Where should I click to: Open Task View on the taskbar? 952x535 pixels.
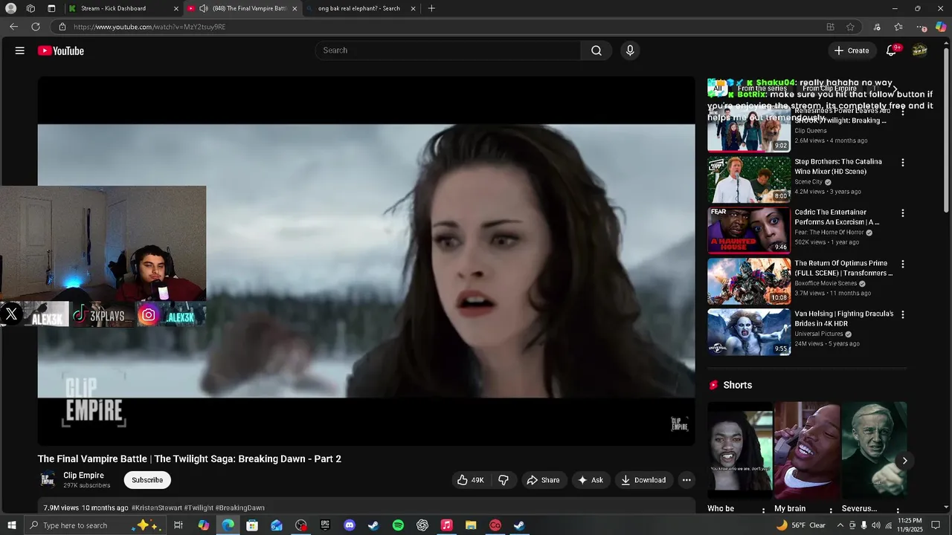[x=178, y=525]
